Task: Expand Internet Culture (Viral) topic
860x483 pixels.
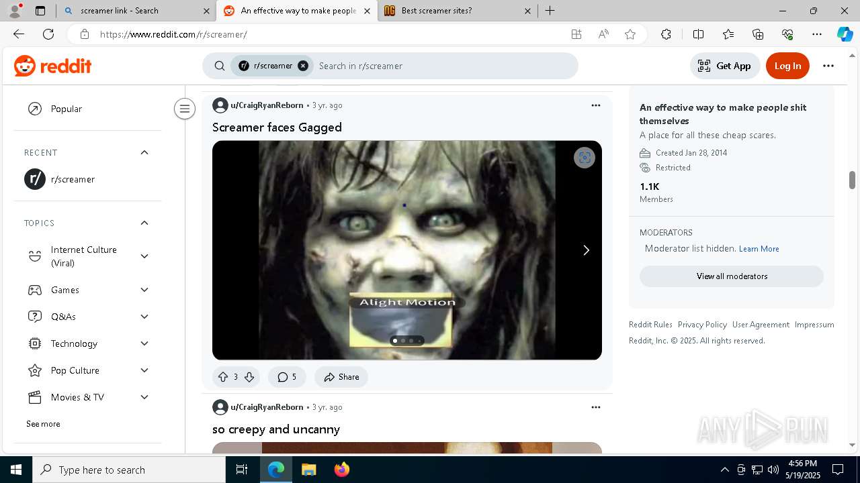Action: click(x=144, y=256)
